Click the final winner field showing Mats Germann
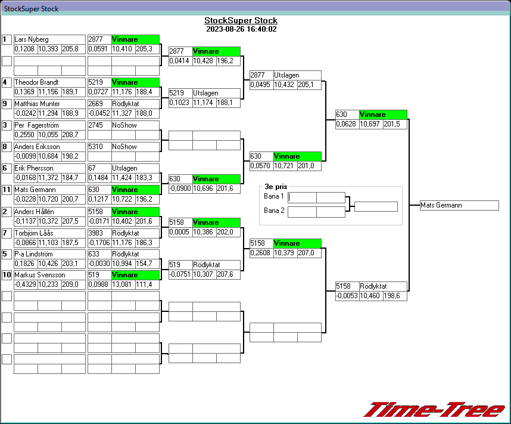The height and width of the screenshot is (424, 511). pyautogui.click(x=460, y=205)
